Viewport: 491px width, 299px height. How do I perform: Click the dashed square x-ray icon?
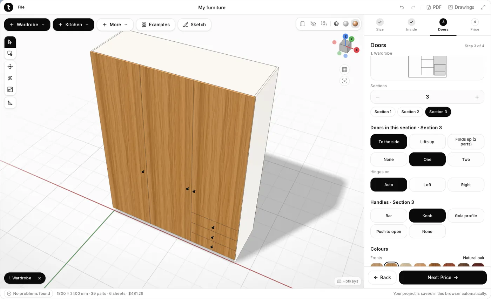[x=324, y=24]
